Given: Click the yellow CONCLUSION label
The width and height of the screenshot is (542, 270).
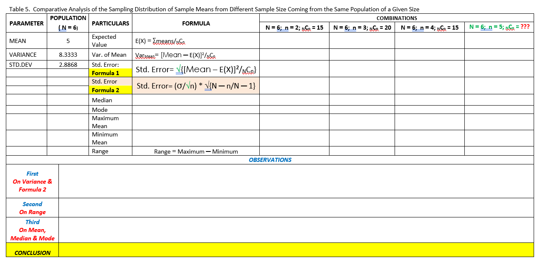Looking at the screenshot, I should 33,252.
